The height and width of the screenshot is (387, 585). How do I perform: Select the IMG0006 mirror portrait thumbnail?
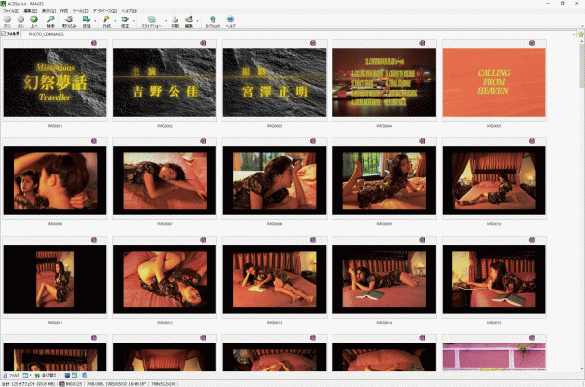55,180
